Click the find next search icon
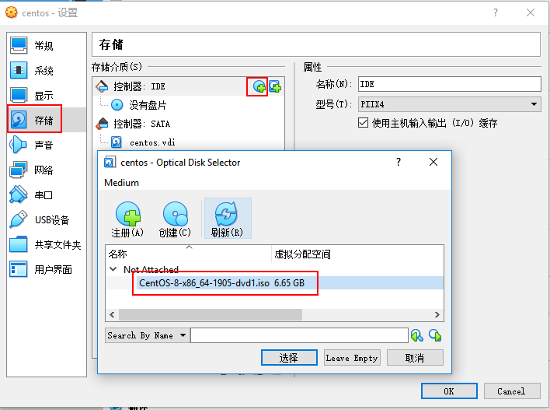The width and height of the screenshot is (550, 410). pyautogui.click(x=435, y=335)
